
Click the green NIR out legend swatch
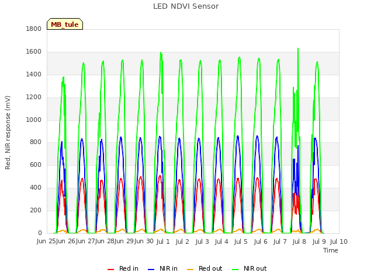(235, 269)
